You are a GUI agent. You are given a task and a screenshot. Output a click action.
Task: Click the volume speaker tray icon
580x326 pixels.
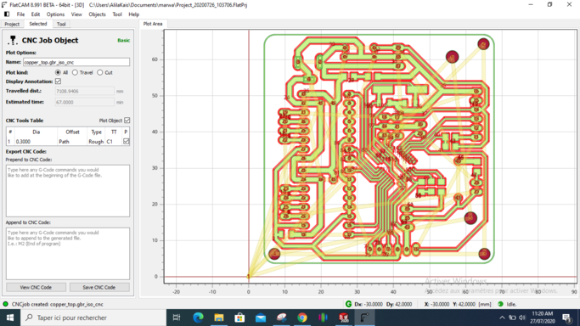(522, 318)
